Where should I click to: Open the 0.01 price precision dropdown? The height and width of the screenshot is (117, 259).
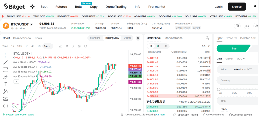(206, 46)
